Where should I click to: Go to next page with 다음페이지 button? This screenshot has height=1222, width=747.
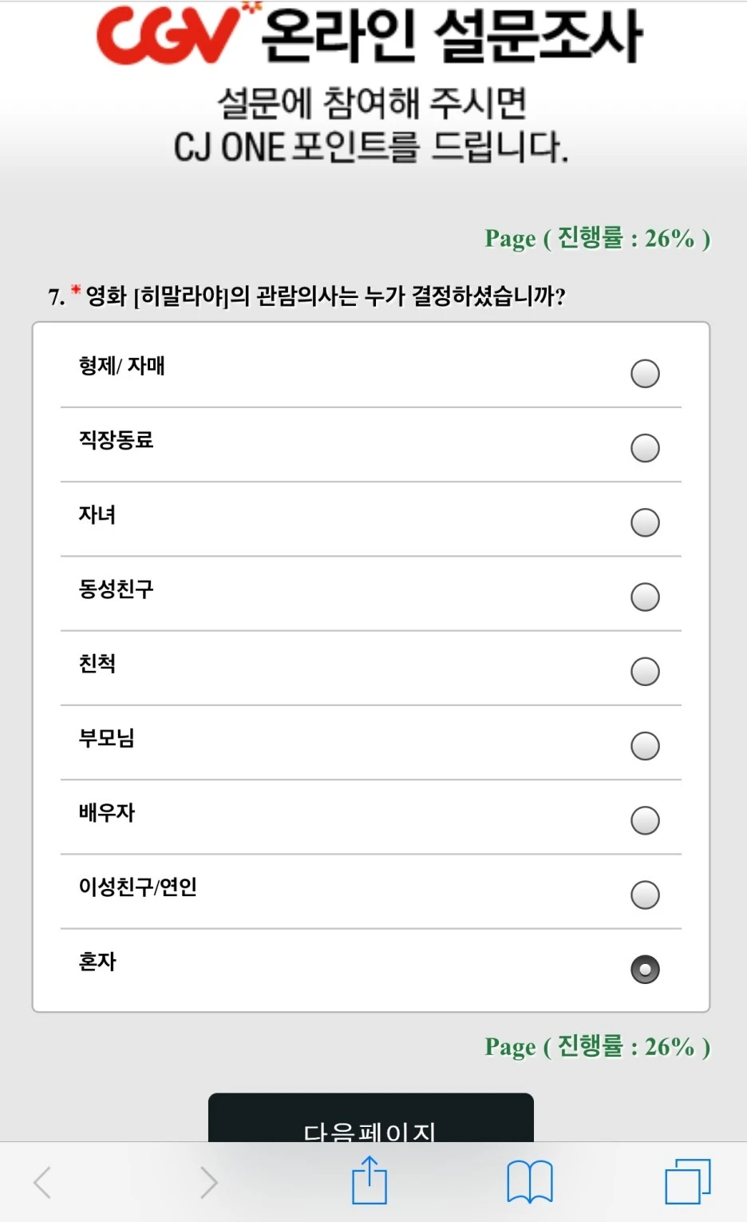tap(371, 1117)
